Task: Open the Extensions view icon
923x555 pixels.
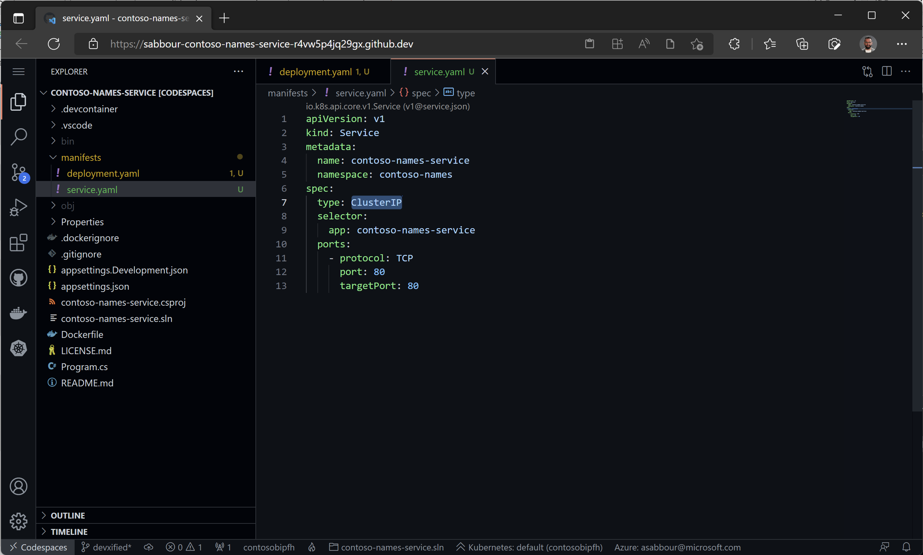Action: coord(18,243)
